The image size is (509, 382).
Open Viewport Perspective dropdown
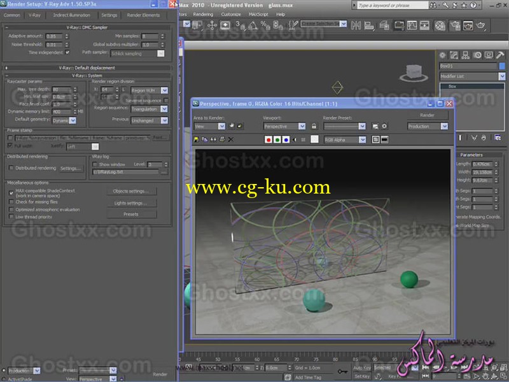pos(284,126)
